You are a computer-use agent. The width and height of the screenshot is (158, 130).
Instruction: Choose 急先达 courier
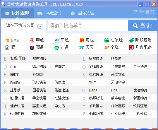[60, 106]
